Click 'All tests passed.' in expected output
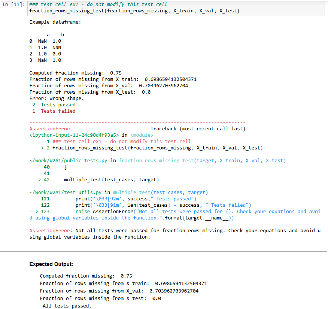Image resolution: width=328 pixels, height=309 pixels. pyautogui.click(x=67, y=306)
